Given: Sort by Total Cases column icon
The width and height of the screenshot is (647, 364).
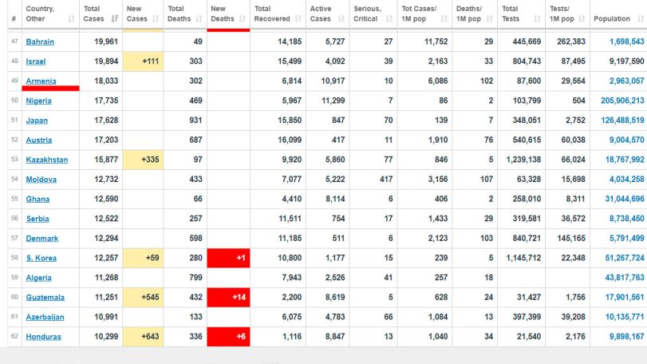Looking at the screenshot, I should (115, 18).
